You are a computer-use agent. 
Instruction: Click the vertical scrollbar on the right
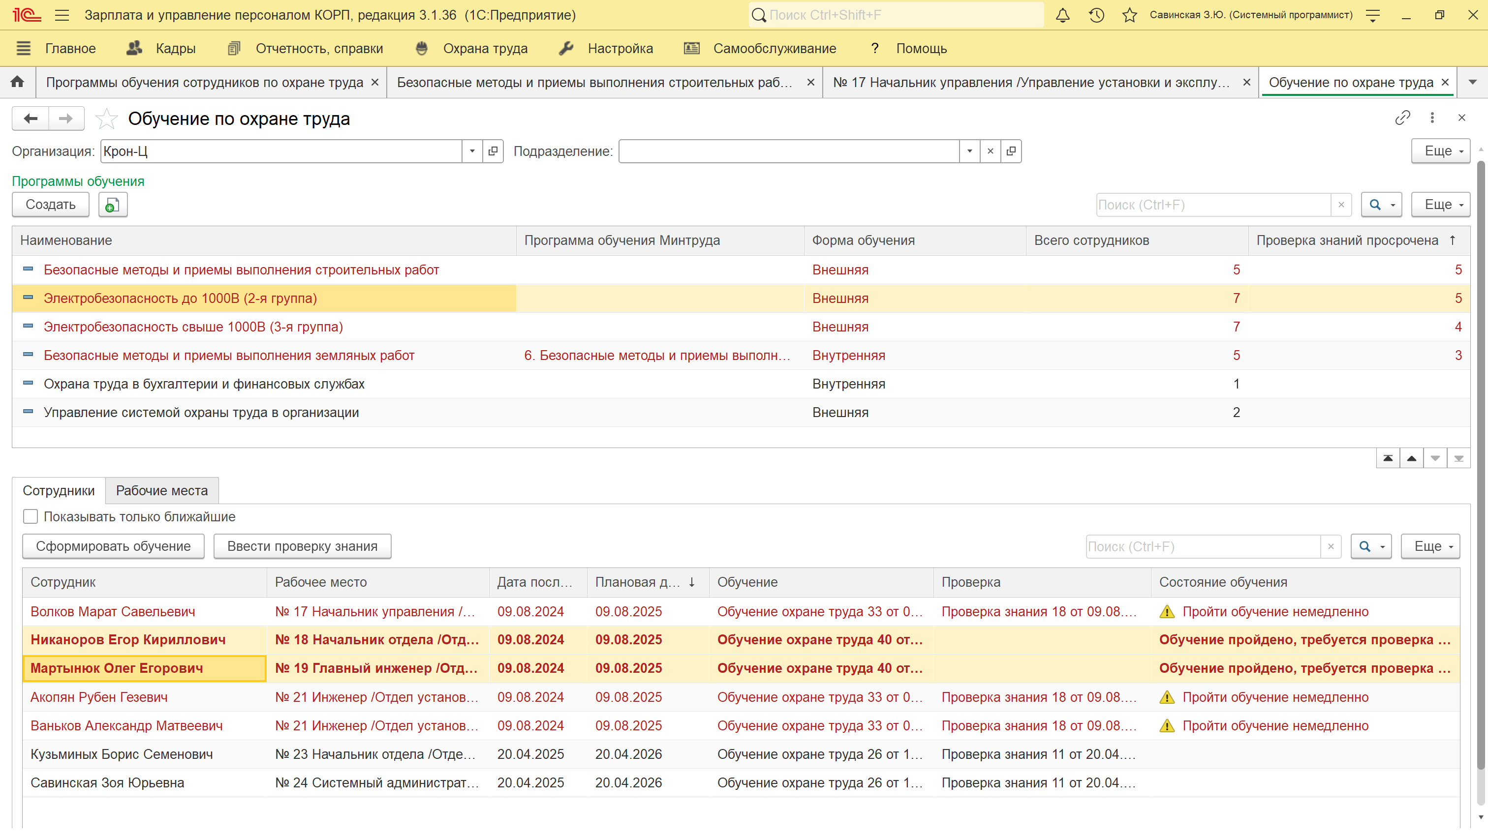click(x=1481, y=462)
